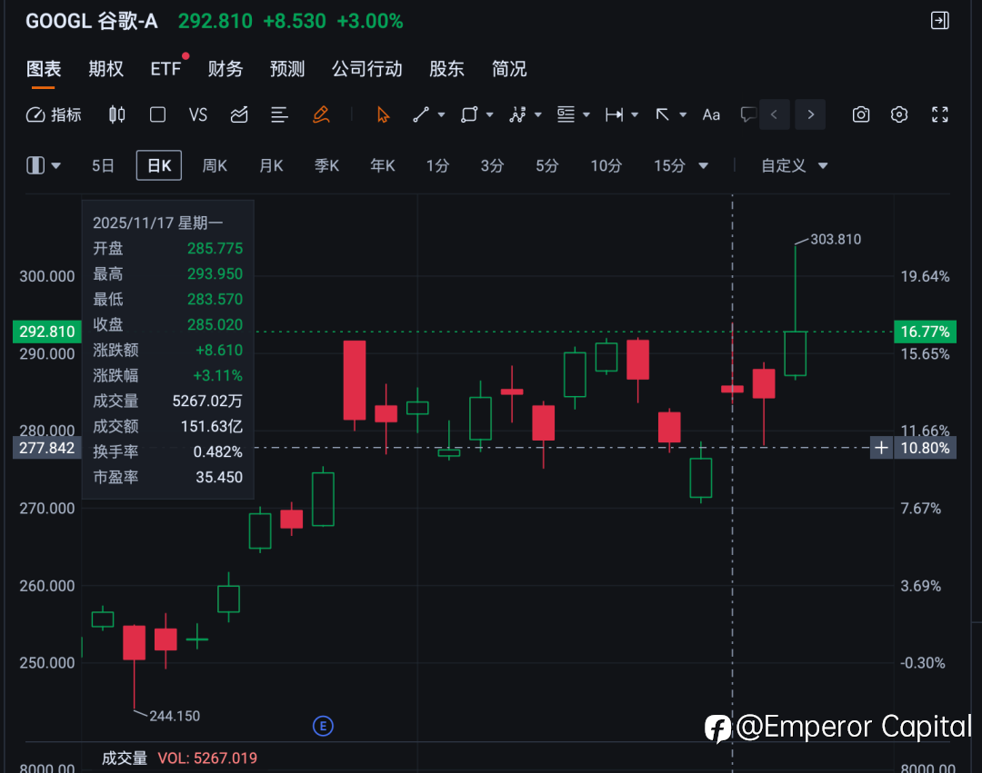
Task: Enter fullscreen chart mode
Action: click(x=939, y=114)
